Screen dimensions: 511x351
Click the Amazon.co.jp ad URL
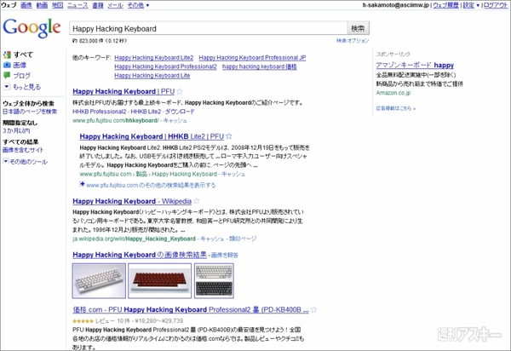point(393,93)
